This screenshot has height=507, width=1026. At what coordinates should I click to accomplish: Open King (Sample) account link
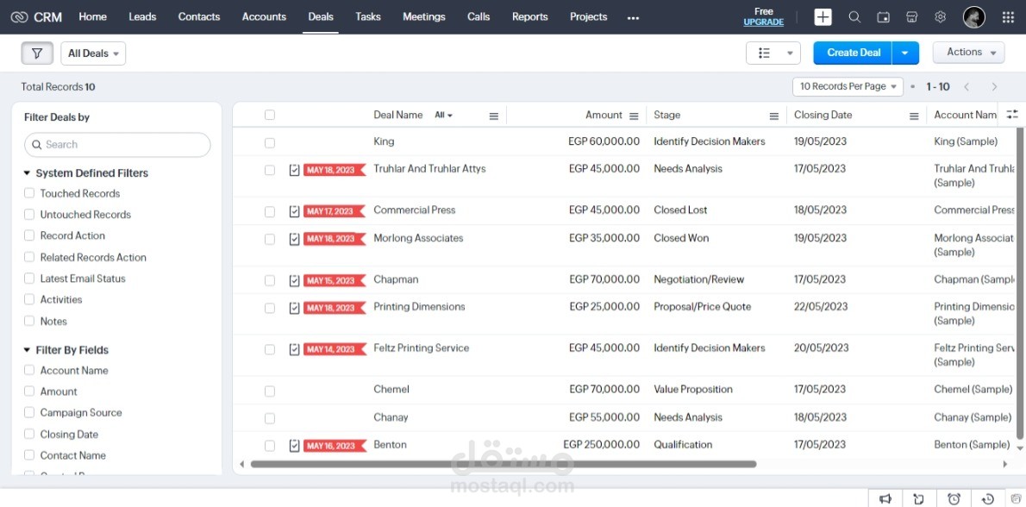click(x=966, y=141)
